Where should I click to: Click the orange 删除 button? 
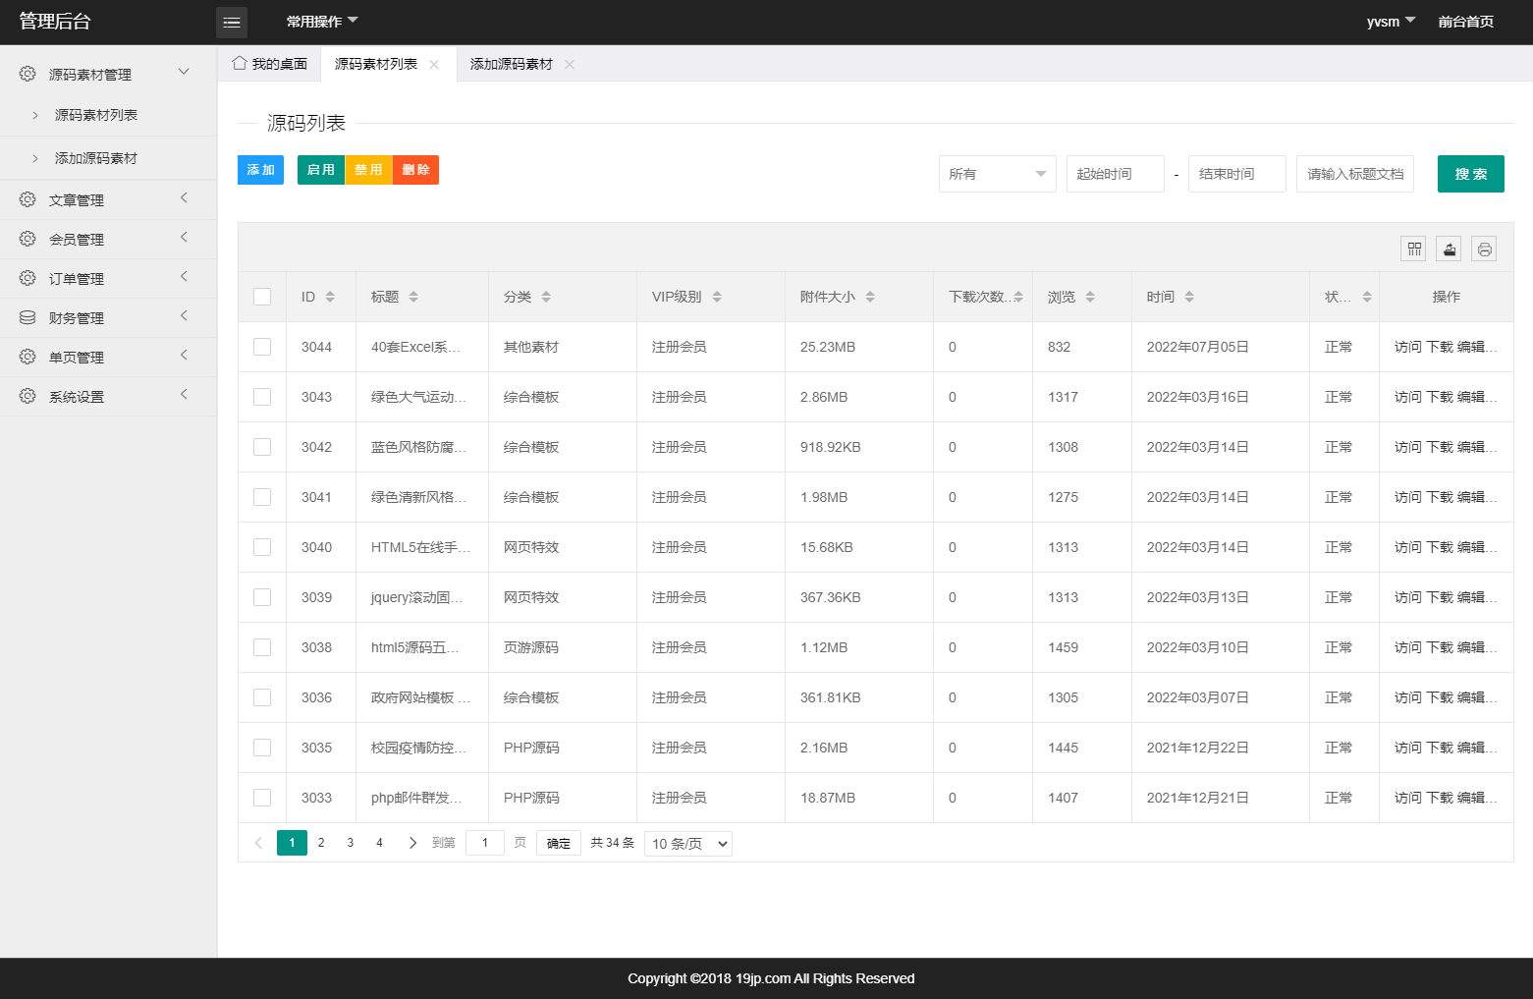(x=415, y=170)
